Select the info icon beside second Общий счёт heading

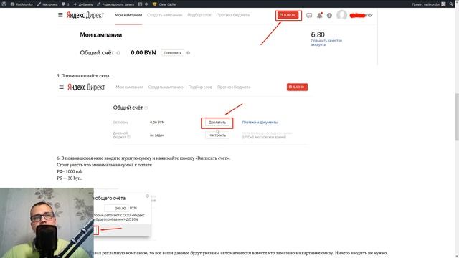tap(146, 107)
